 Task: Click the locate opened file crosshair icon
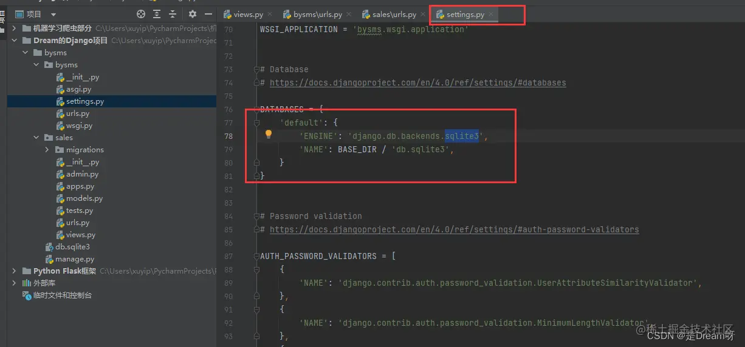click(141, 14)
